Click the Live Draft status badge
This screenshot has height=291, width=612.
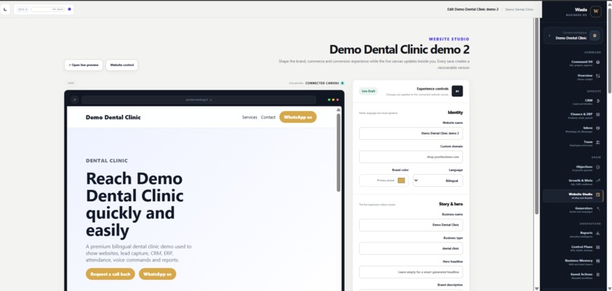click(x=368, y=91)
